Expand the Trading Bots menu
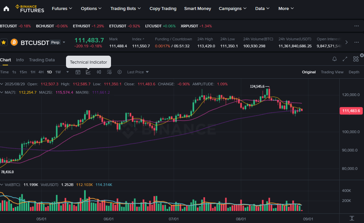 (126, 9)
